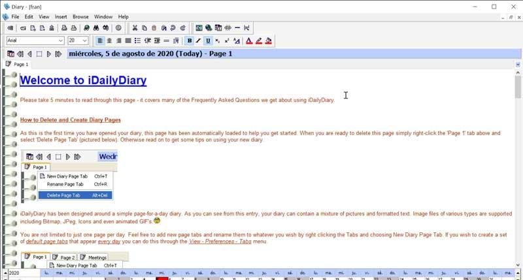The image size is (523, 280).
Task: Click the bullet list icon
Action: pos(137,40)
